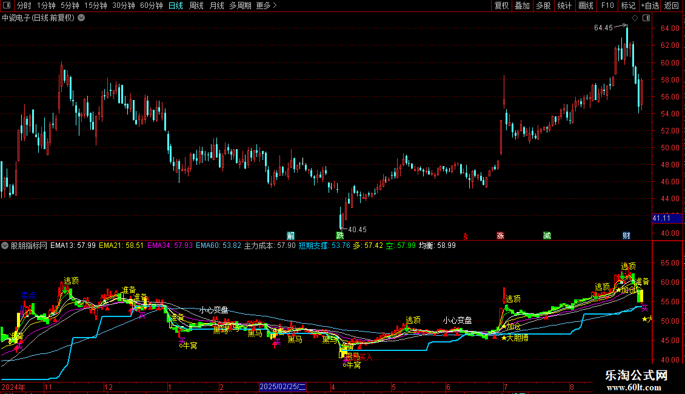The height and width of the screenshot is (394, 685).
Task: Click the 大胆博 star signal
Action: coord(515,338)
